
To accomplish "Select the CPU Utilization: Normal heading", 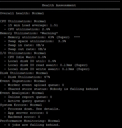I will 23,21.
